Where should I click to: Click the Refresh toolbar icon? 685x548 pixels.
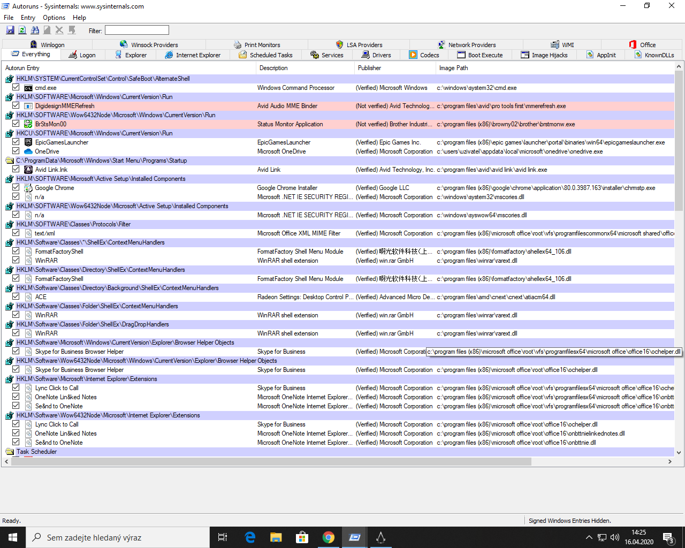22,31
